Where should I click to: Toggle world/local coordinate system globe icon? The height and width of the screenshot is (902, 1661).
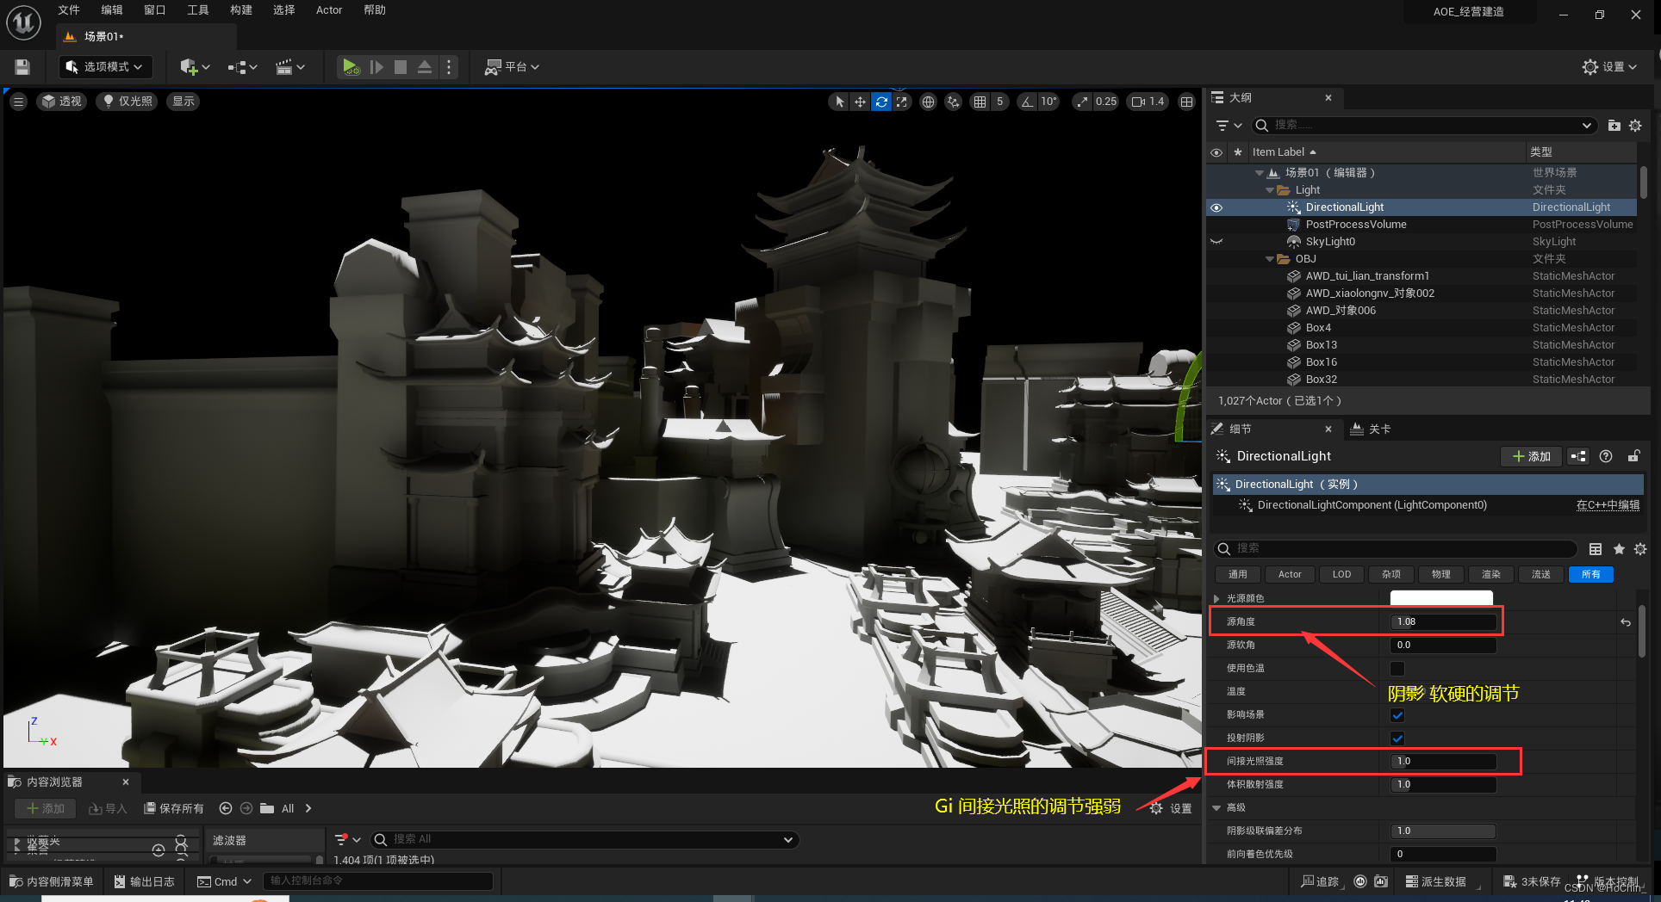coord(928,101)
